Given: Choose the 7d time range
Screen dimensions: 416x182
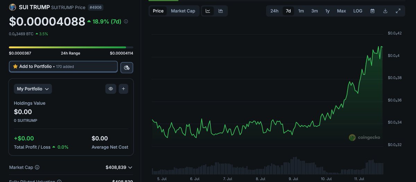Looking at the screenshot, I should click(288, 11).
